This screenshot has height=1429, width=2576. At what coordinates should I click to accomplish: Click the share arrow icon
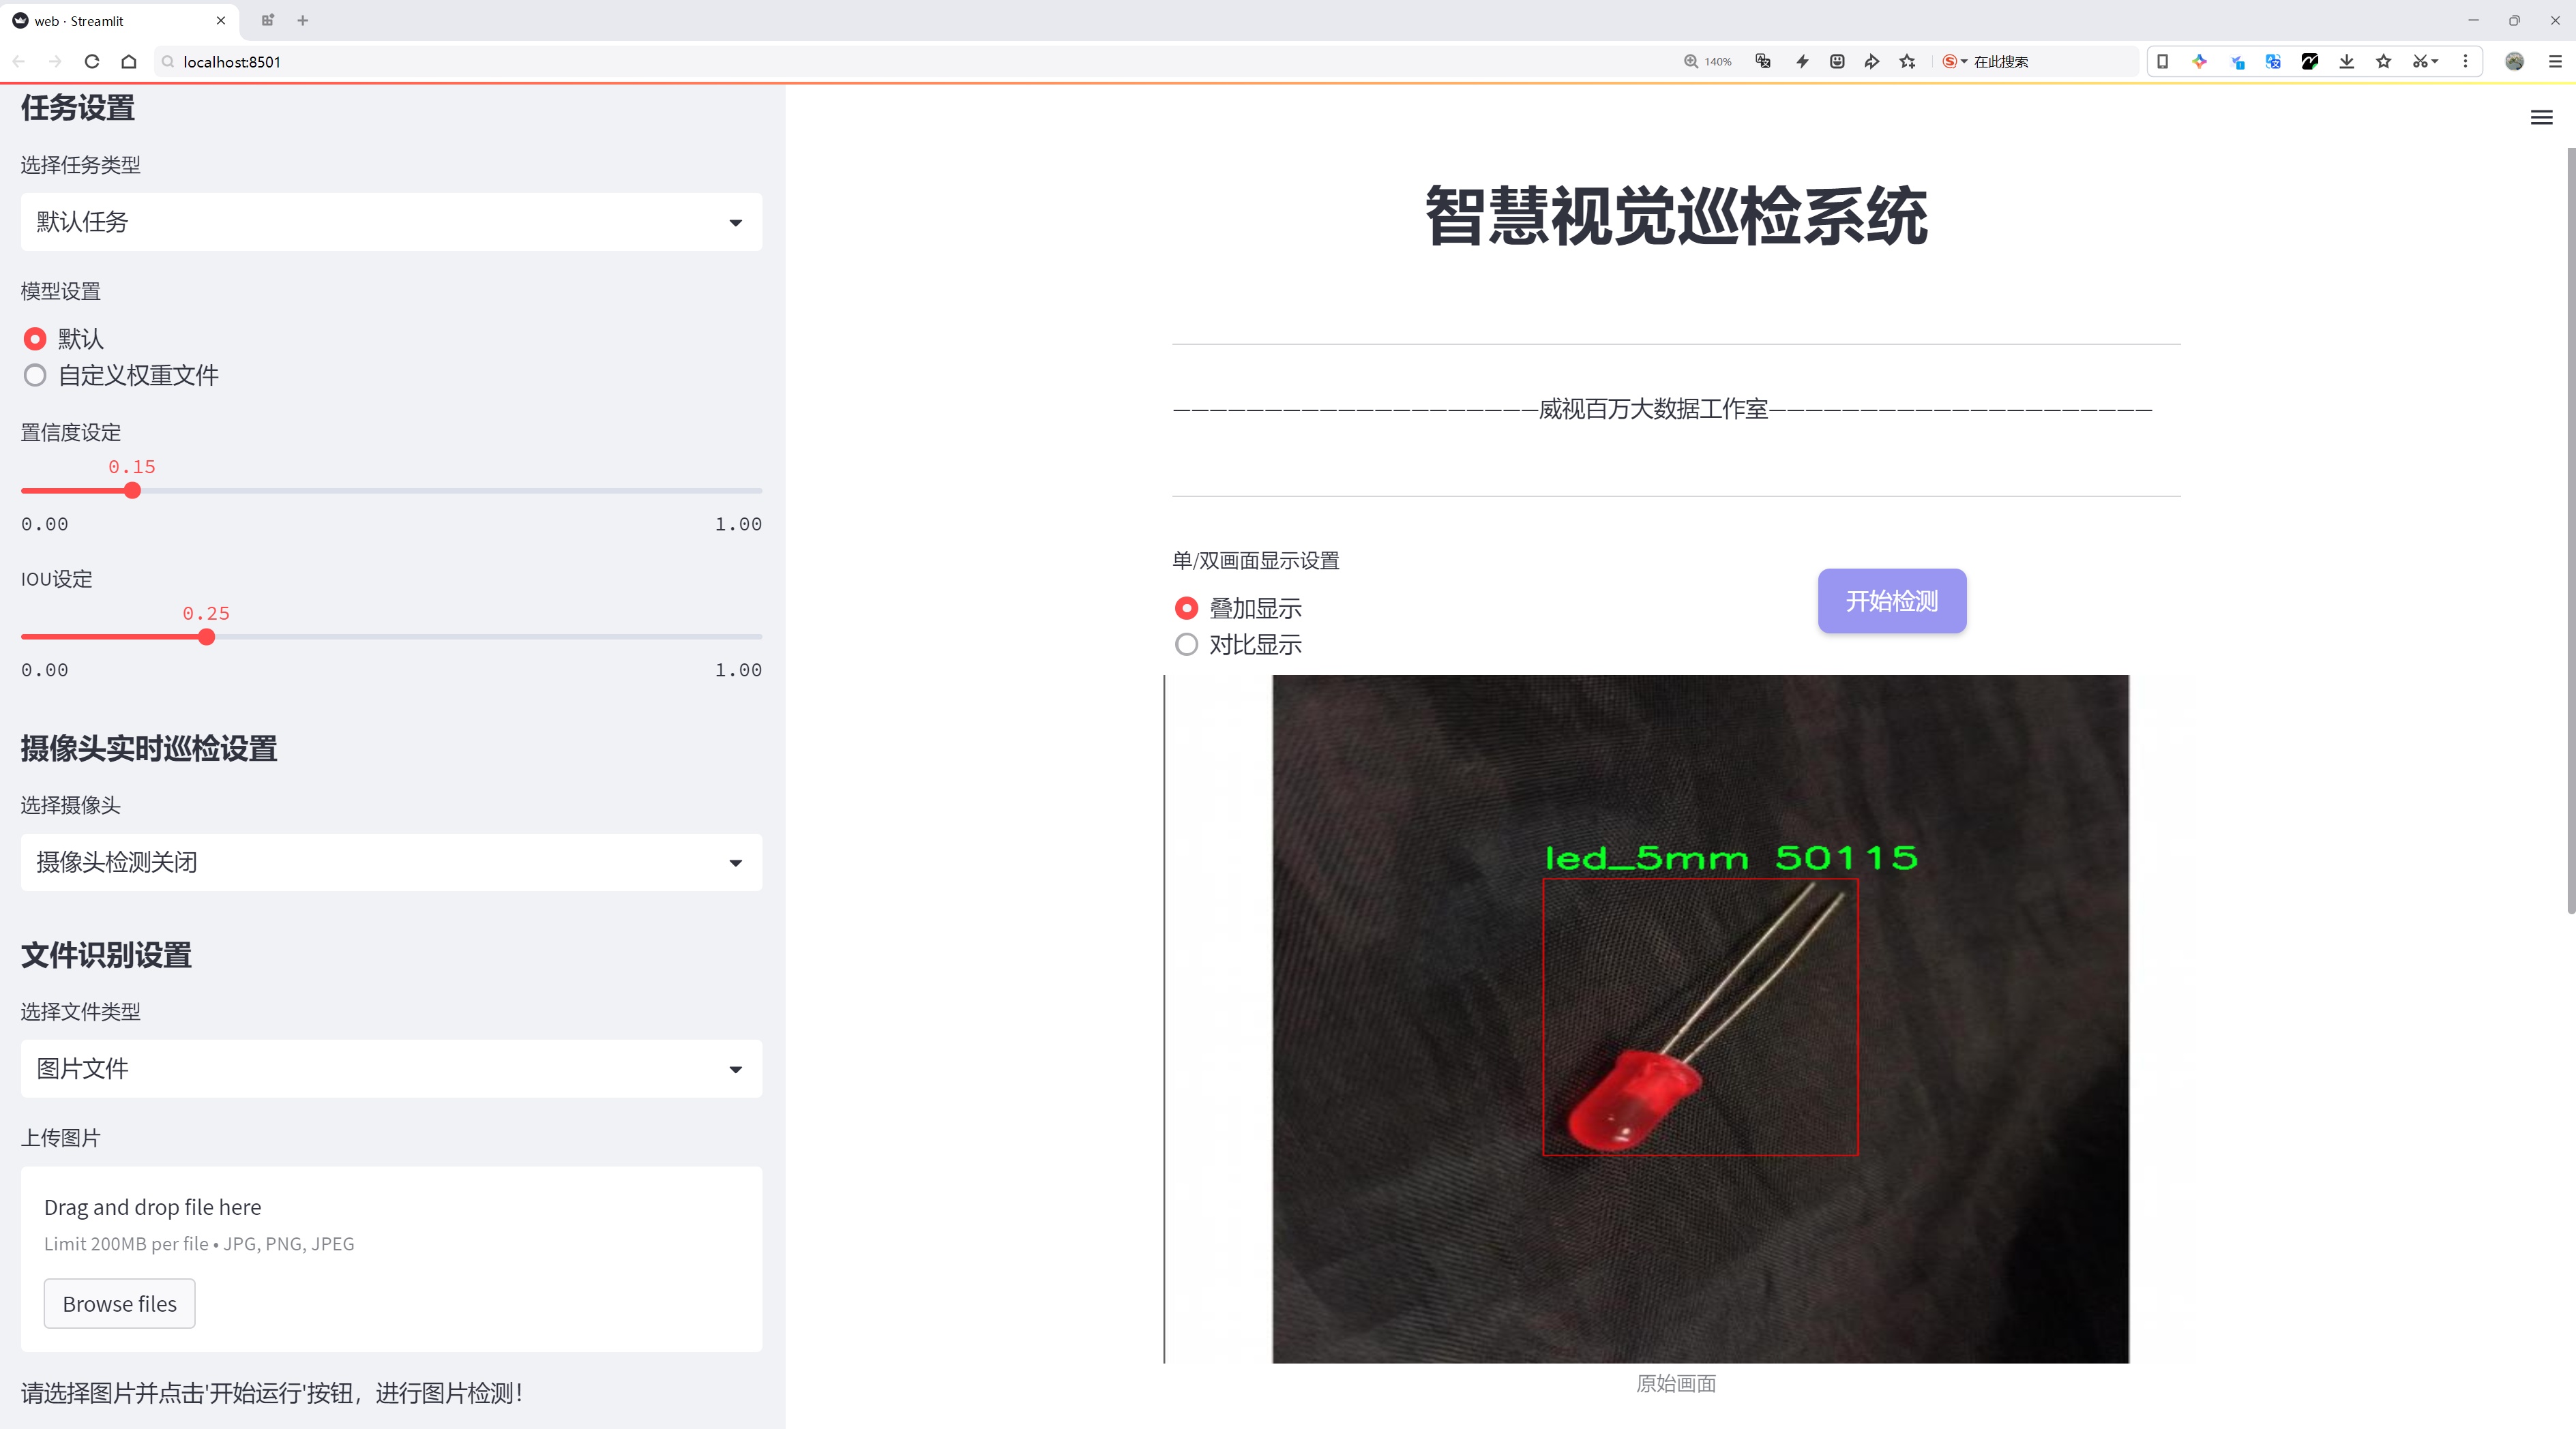pos(1872,61)
